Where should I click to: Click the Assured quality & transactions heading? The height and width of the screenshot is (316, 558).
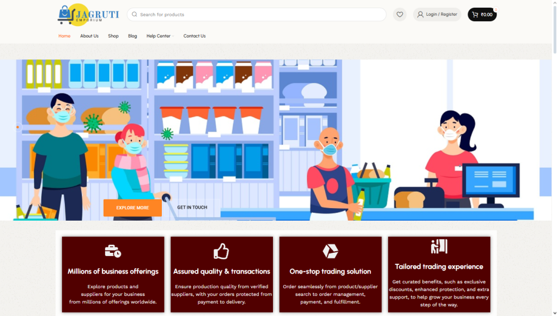pyautogui.click(x=222, y=271)
